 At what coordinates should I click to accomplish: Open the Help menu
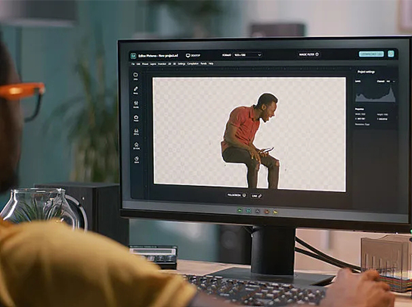coord(211,64)
